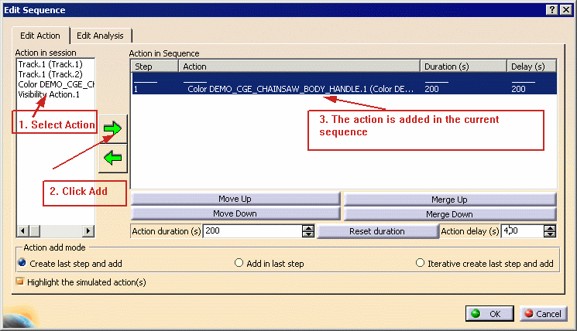The height and width of the screenshot is (331, 577).
Task: Click the green right arrow Add button
Action: click(113, 129)
